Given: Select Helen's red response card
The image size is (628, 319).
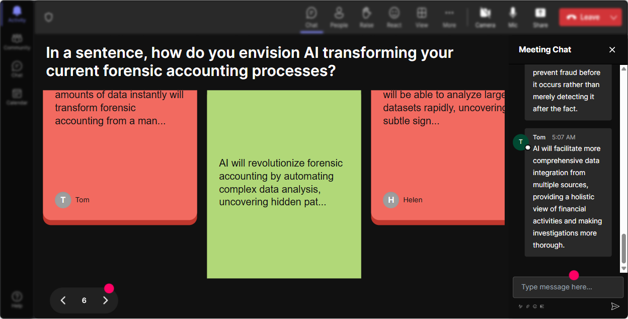Looking at the screenshot, I should pos(438,157).
